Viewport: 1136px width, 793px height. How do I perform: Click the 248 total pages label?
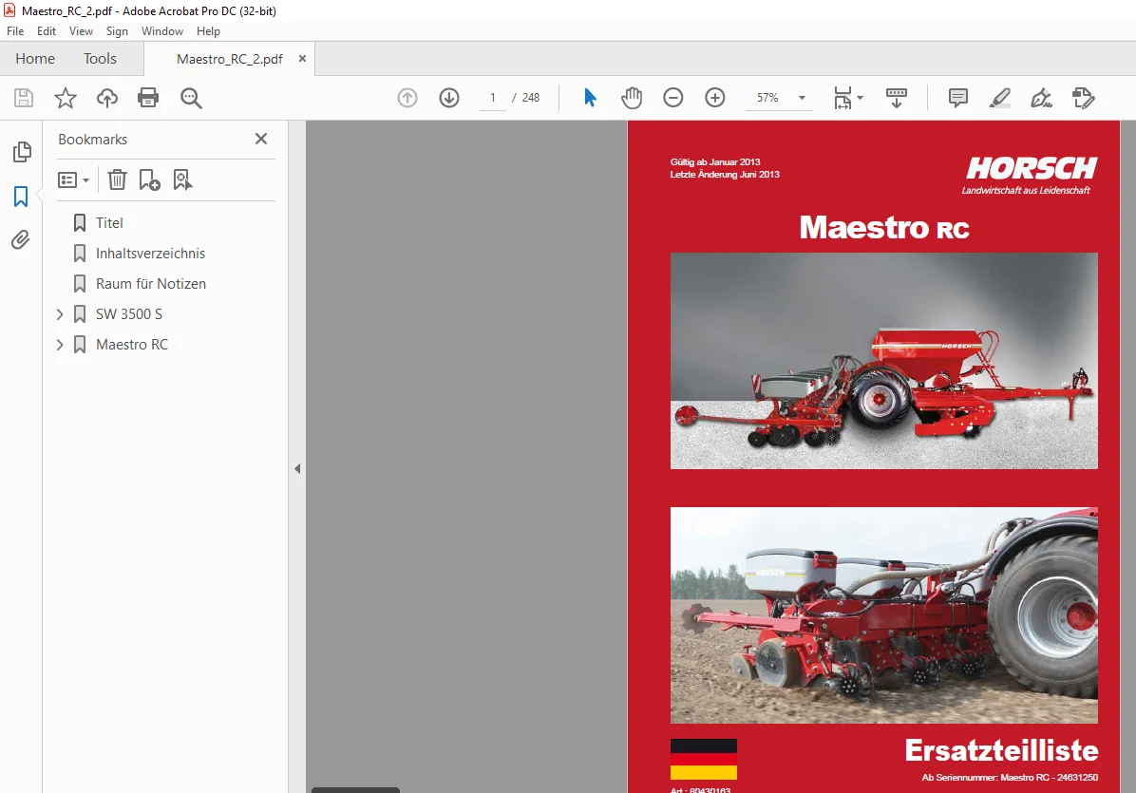[x=531, y=98]
